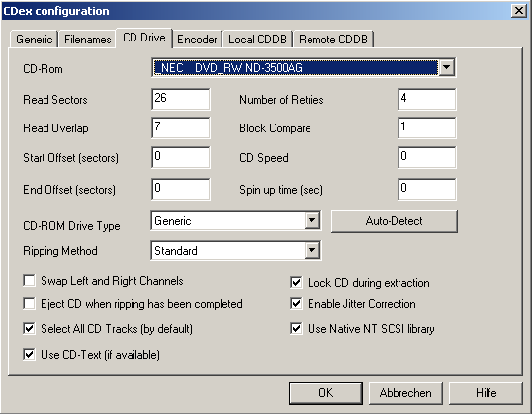Uncheck Select All CD Tracks by default
Image resolution: width=532 pixels, height=414 pixels.
(30, 329)
